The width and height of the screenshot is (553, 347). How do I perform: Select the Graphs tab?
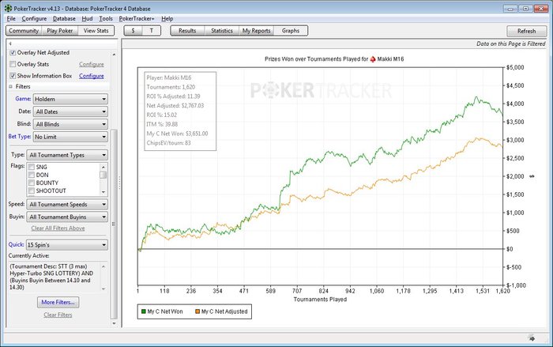point(291,31)
